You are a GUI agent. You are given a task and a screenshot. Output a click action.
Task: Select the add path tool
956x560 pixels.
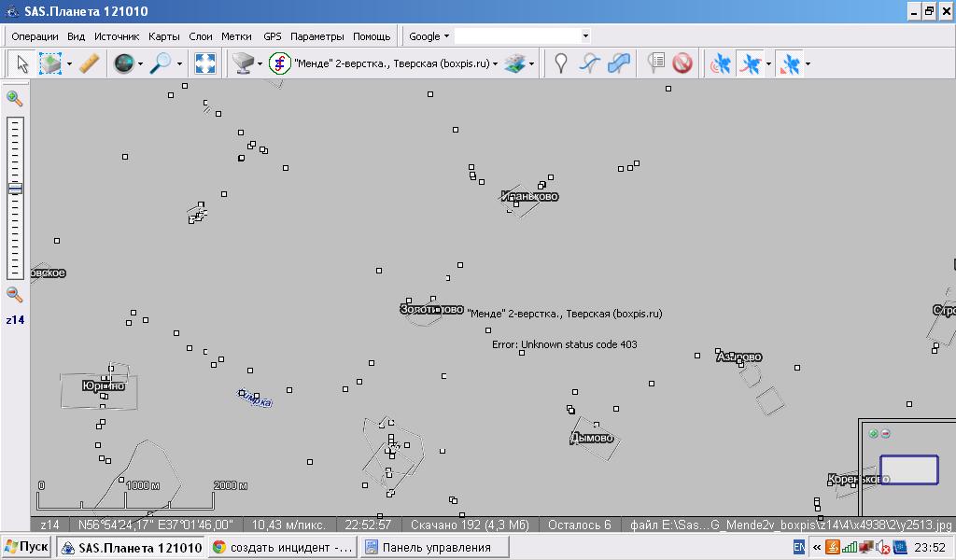pyautogui.click(x=588, y=63)
